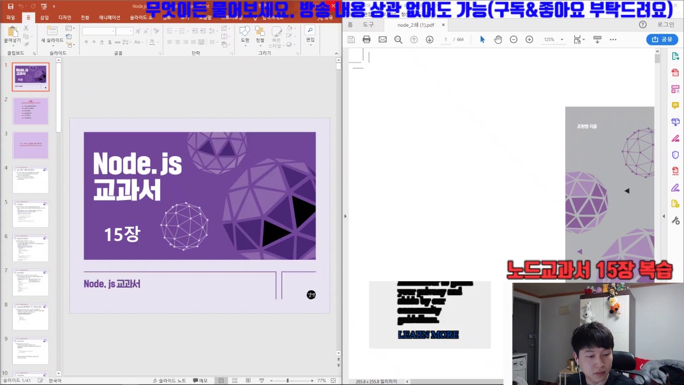Click zoom-in plus beside PowerPoint zoom slider
The image size is (684, 385).
point(313,380)
